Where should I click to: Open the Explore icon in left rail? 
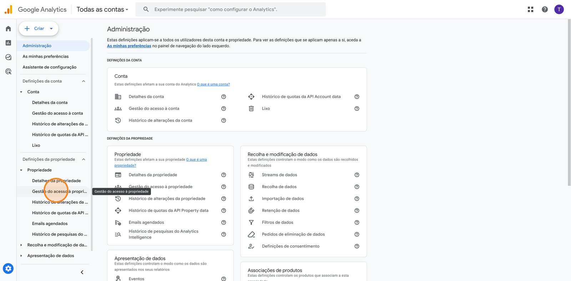pos(8,57)
